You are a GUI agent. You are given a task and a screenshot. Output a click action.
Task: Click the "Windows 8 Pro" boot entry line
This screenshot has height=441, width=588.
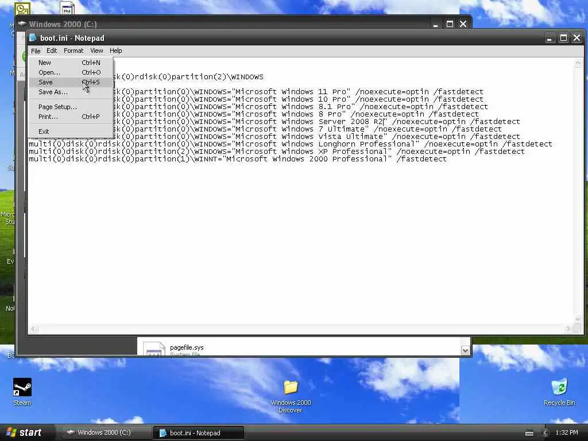pos(296,114)
